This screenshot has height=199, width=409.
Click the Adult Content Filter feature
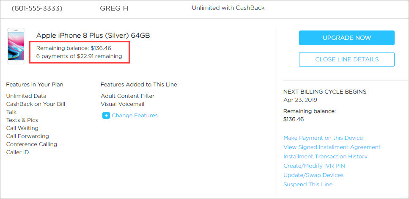127,96
